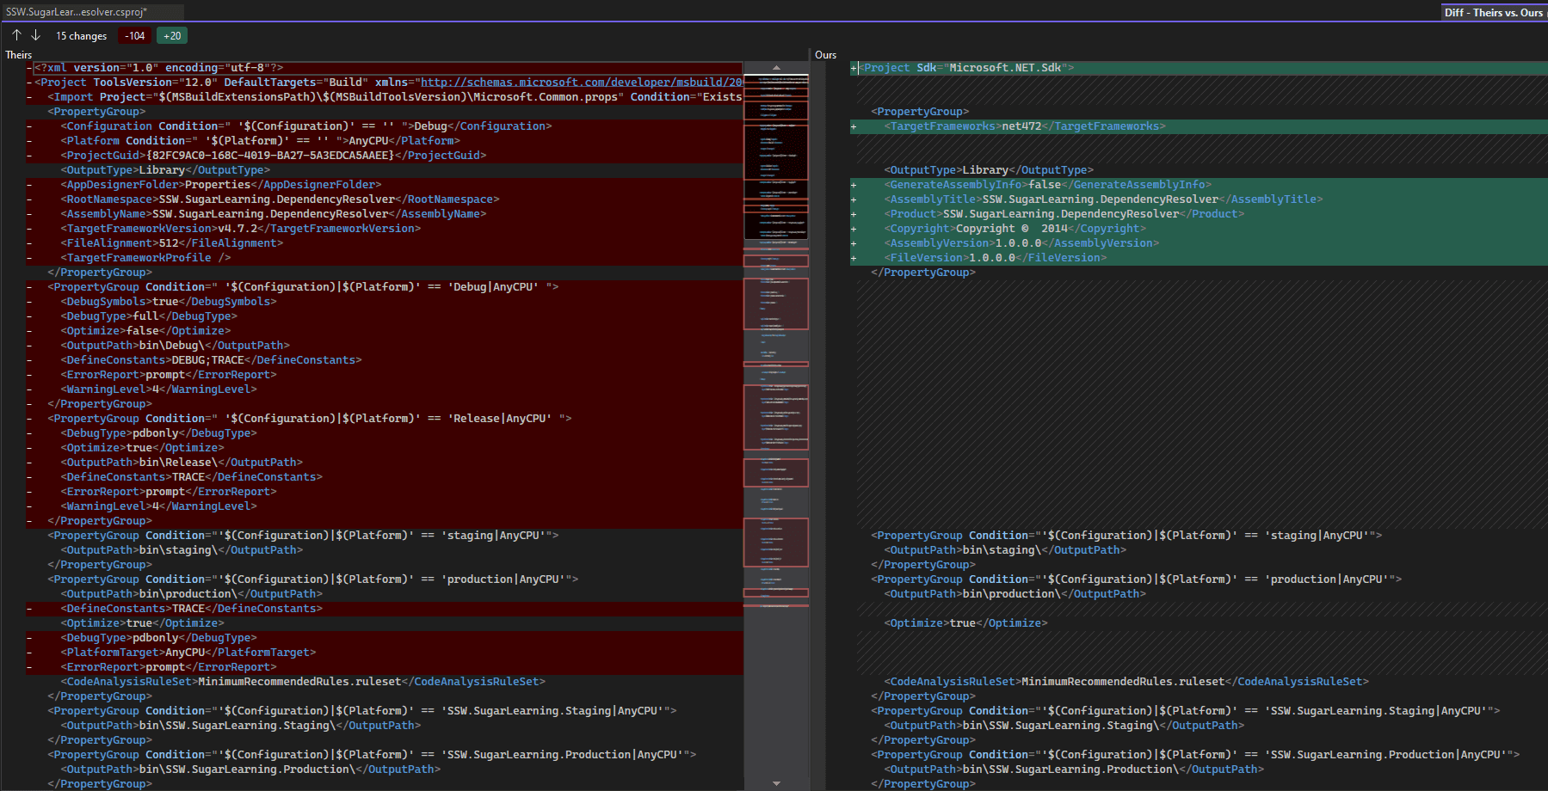Click the Theirs pane header label
The image size is (1548, 791).
[x=19, y=55]
